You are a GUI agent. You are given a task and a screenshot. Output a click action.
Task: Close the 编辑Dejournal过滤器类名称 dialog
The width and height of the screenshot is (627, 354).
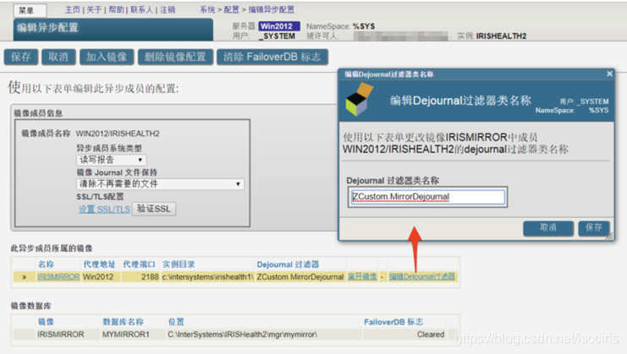[x=609, y=74]
